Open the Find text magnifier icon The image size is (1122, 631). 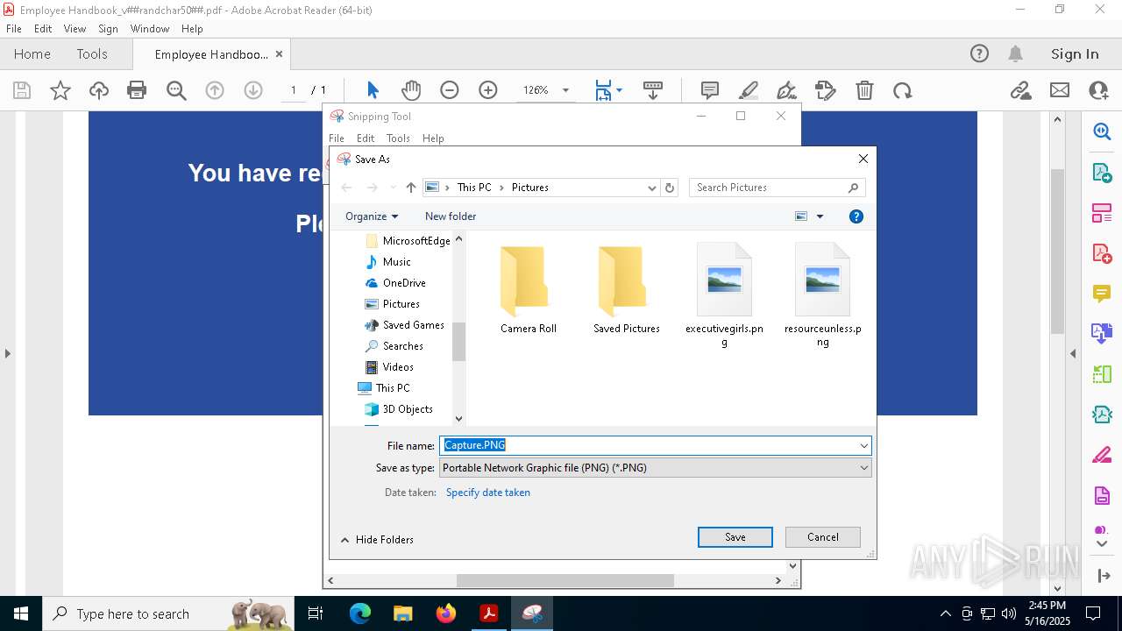176,90
